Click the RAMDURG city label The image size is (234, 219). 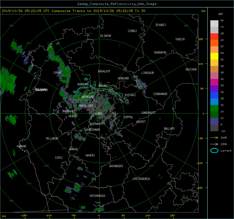coord(83,84)
